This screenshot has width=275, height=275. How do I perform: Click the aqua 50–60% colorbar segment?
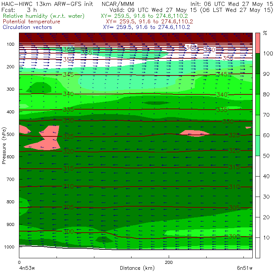258,146
